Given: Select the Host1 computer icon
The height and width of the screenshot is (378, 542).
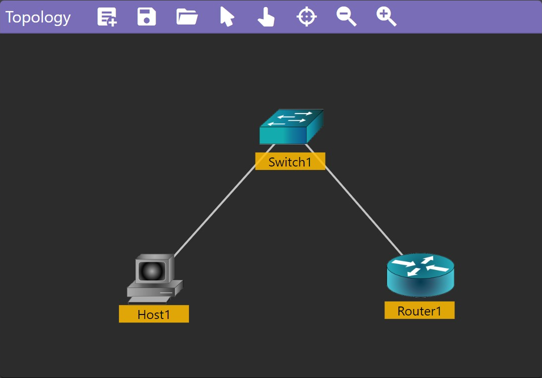Looking at the screenshot, I should tap(154, 278).
